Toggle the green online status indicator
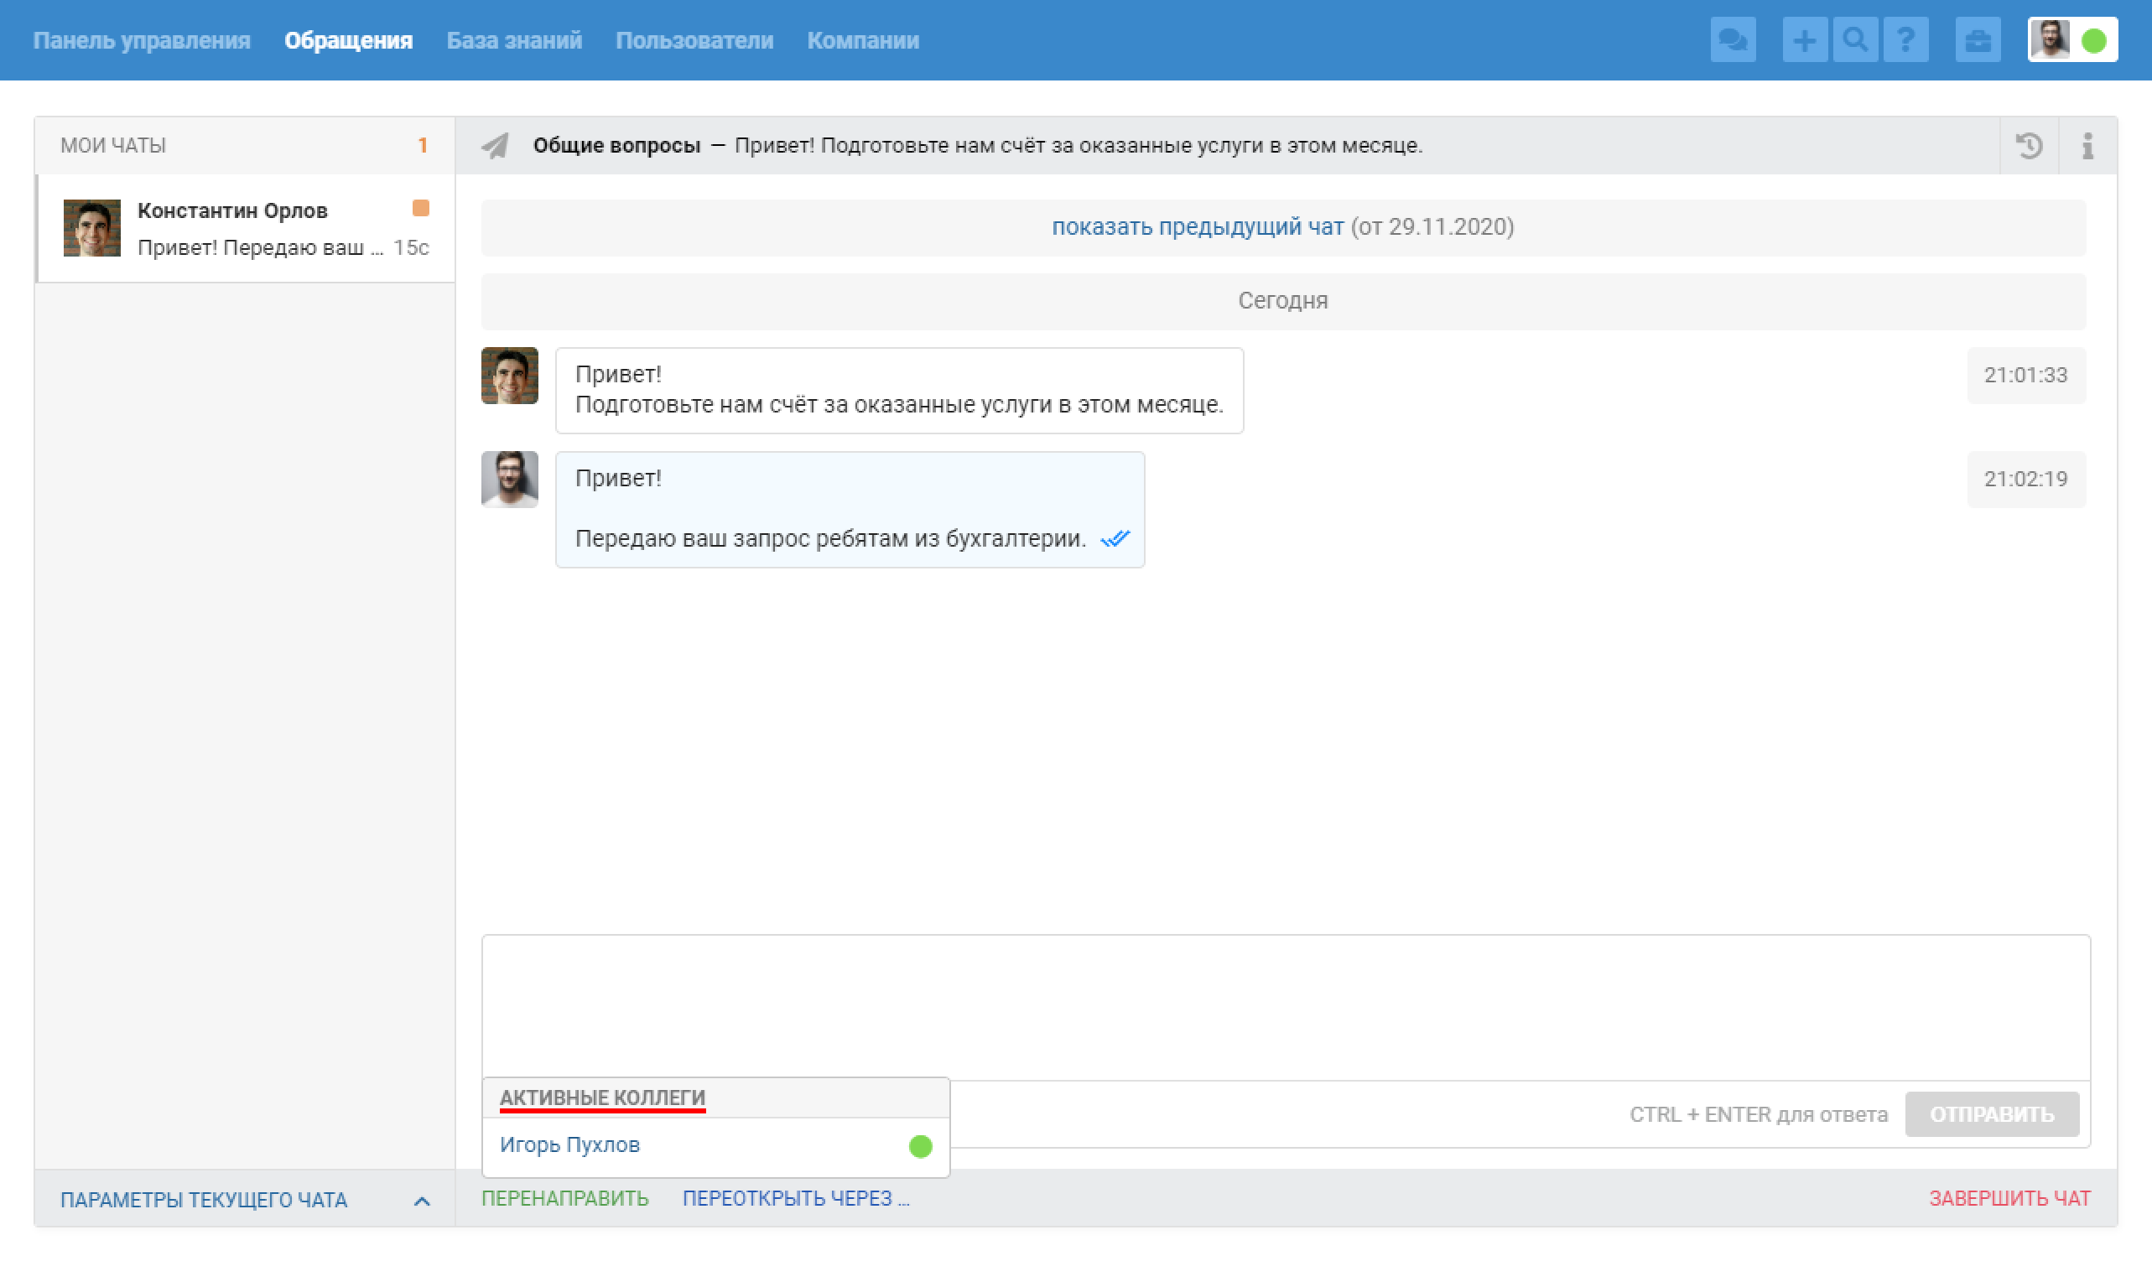2152x1261 pixels. click(x=2094, y=41)
